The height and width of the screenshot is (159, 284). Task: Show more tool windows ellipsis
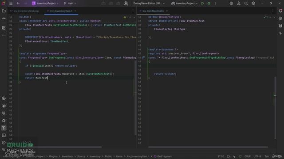[x=4, y=35]
